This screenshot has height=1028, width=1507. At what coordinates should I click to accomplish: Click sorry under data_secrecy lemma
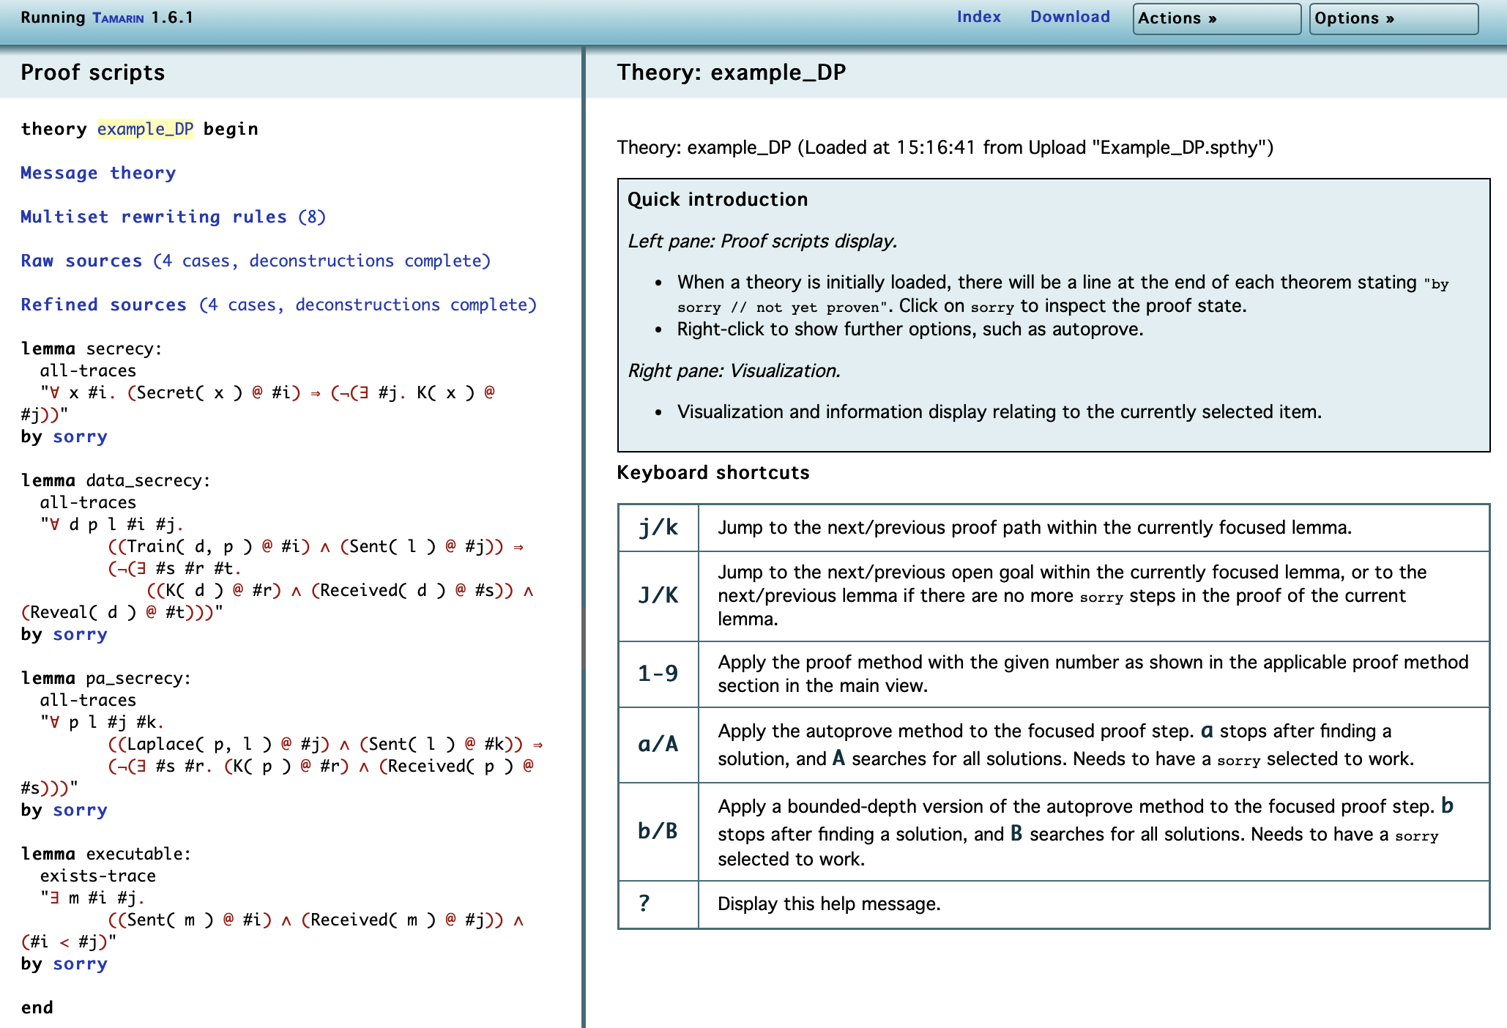point(80,634)
